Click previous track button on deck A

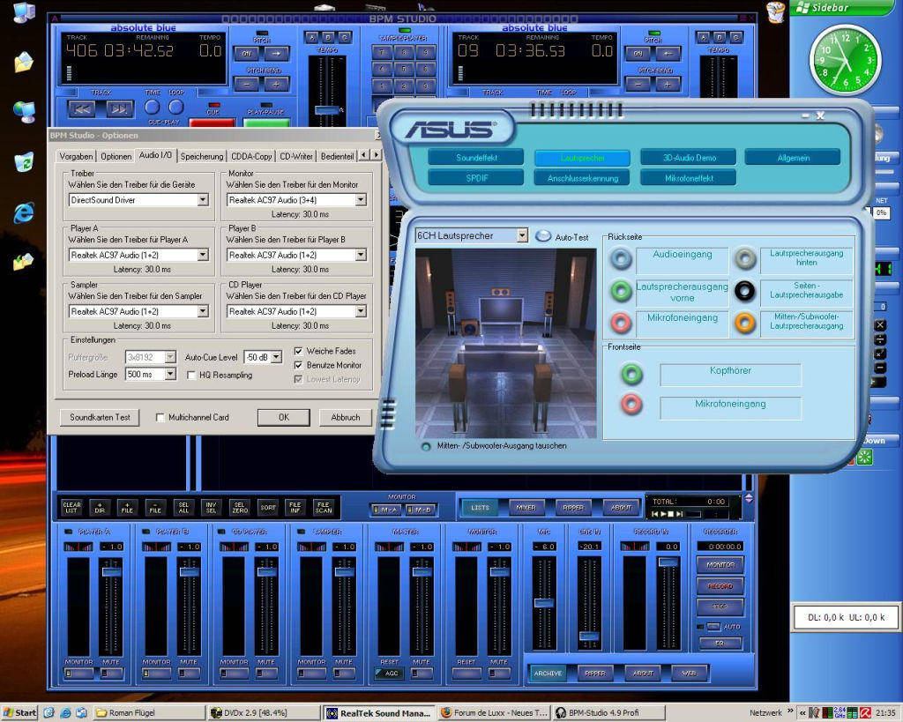tap(82, 108)
